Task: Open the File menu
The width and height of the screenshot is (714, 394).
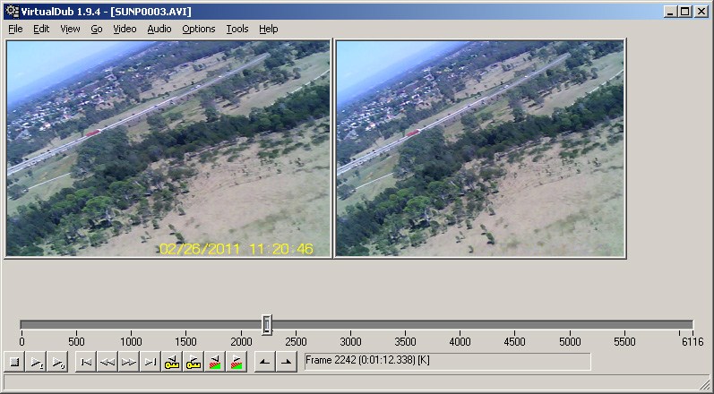Action: pos(15,29)
